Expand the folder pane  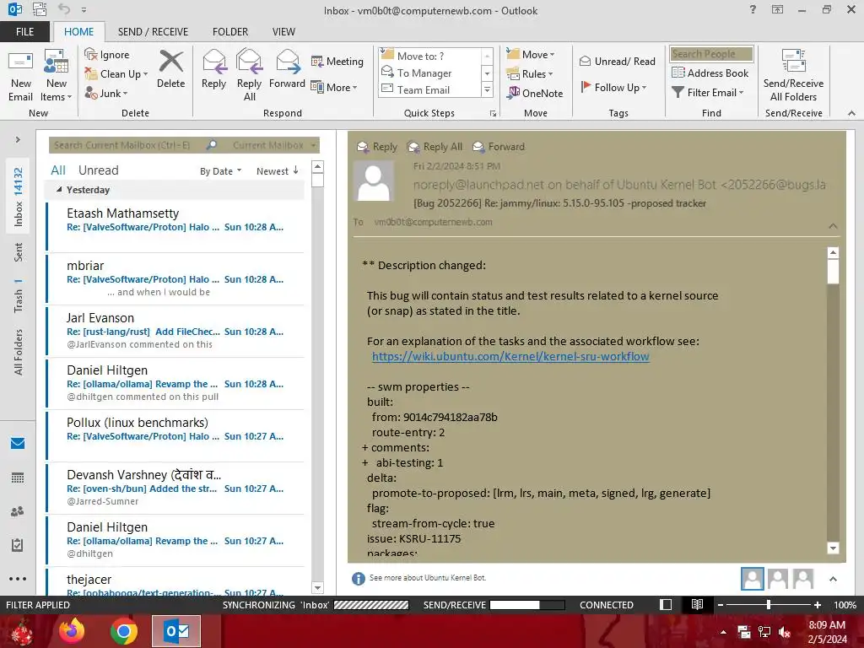pyautogui.click(x=18, y=140)
